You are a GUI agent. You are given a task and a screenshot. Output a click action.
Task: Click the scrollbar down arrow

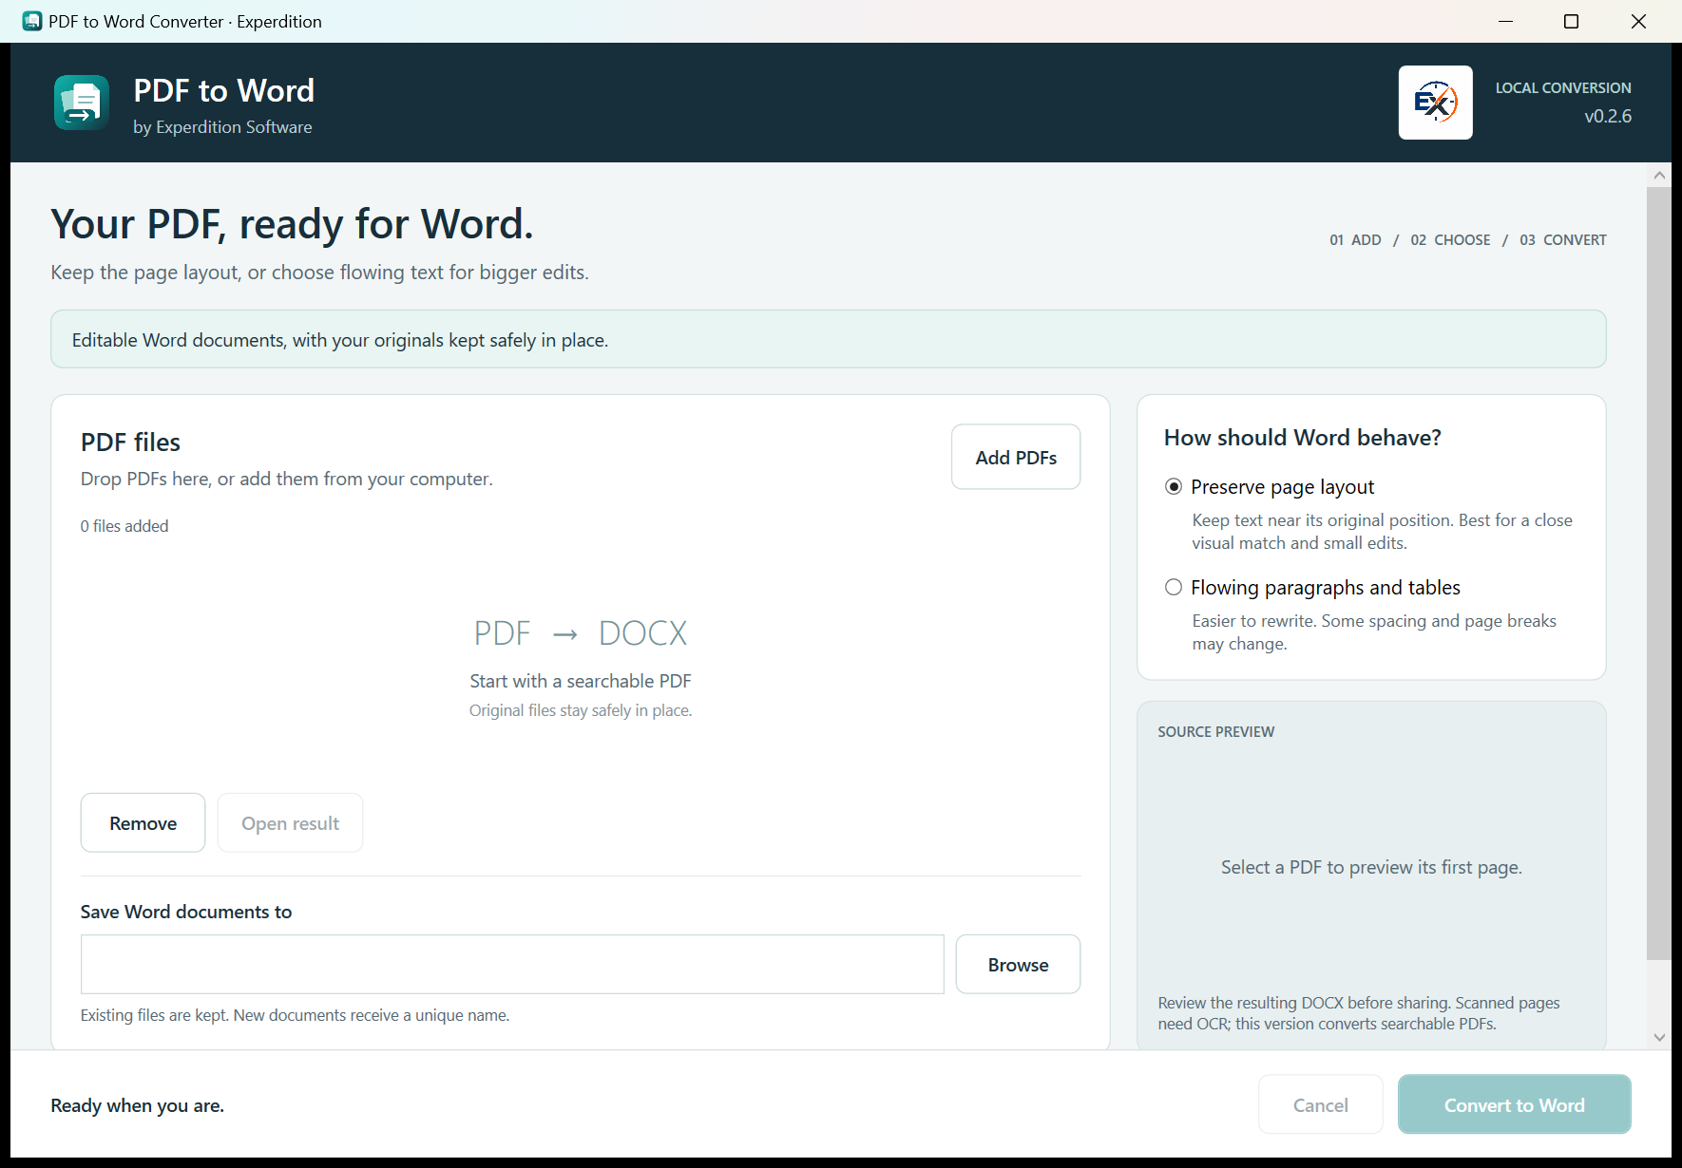(x=1659, y=1038)
